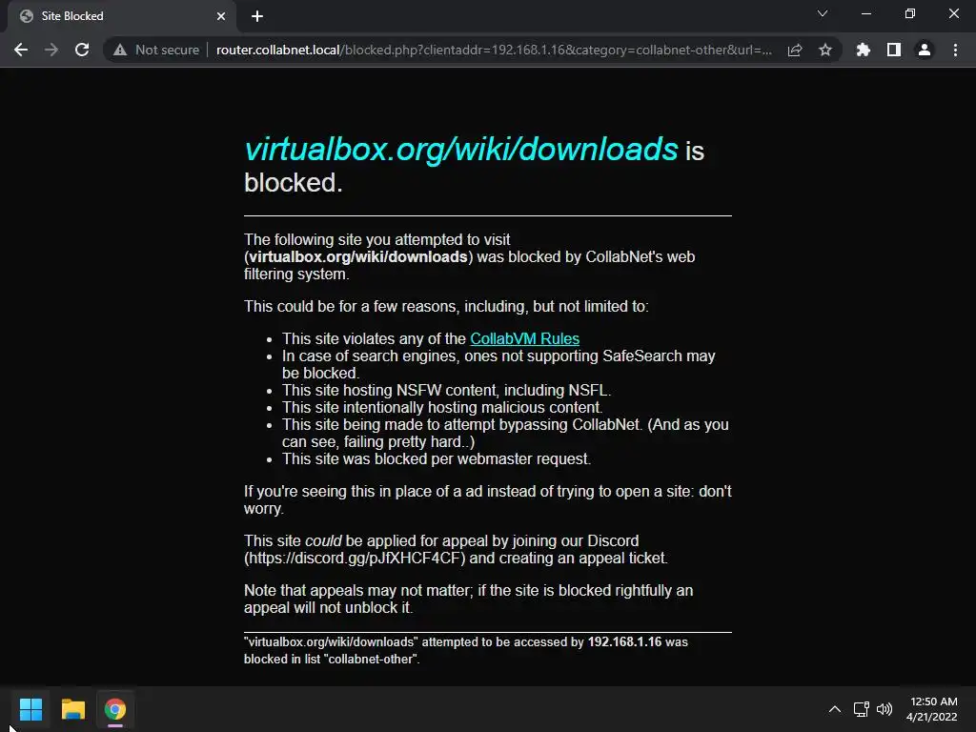The width and height of the screenshot is (976, 732).
Task: Click the Discord invite URL text
Action: click(355, 559)
